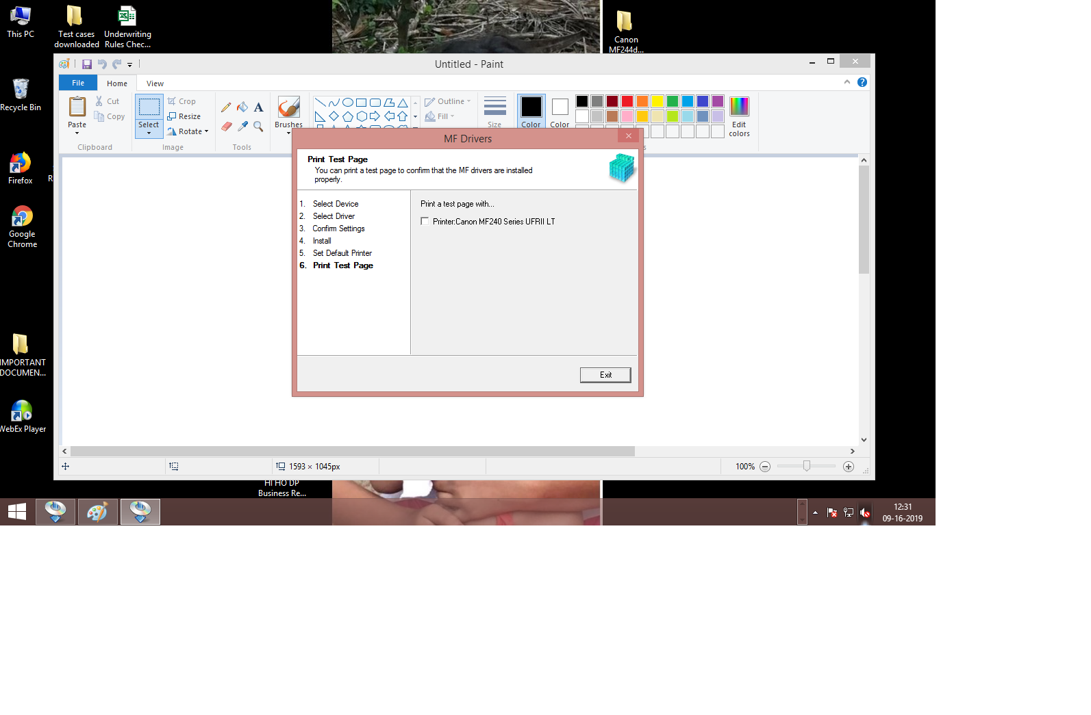Click the zoom slider handle
The image size is (1091, 715).
tap(807, 466)
